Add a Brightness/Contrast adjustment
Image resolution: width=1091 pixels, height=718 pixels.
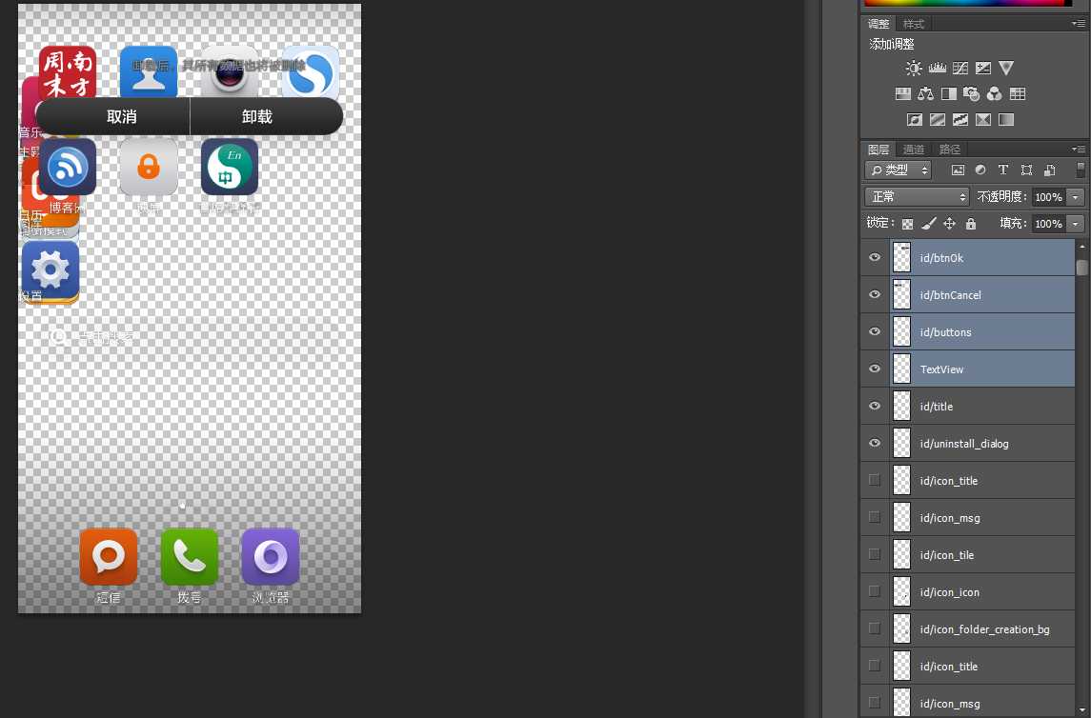[x=914, y=69]
